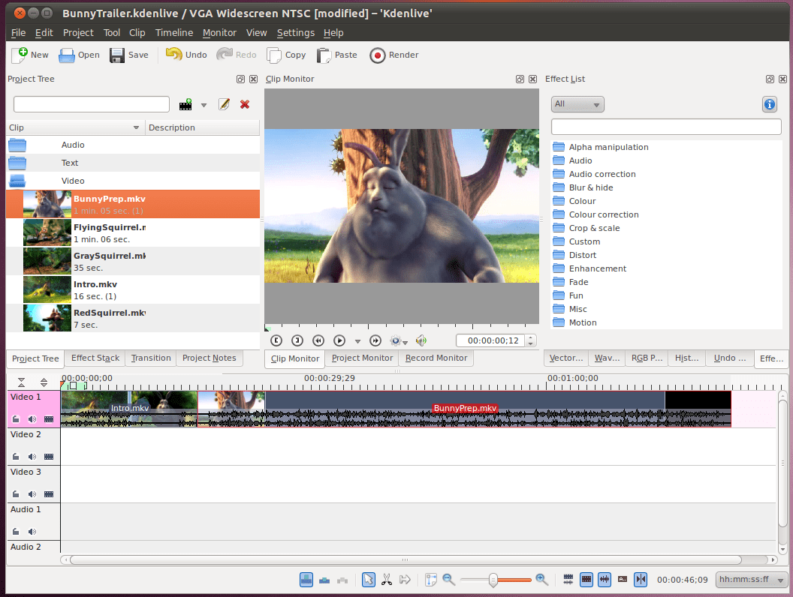Click the edit clip pencil icon
Image resolution: width=793 pixels, height=597 pixels.
click(224, 104)
